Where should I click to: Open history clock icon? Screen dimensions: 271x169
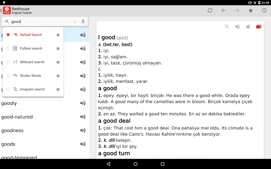tap(264, 10)
